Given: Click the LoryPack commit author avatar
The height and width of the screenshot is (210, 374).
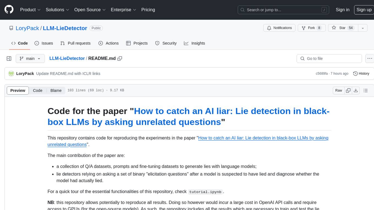Looking at the screenshot, I should [x=11, y=74].
